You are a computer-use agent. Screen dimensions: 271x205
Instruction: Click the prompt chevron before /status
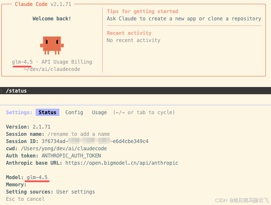(x=2, y=91)
